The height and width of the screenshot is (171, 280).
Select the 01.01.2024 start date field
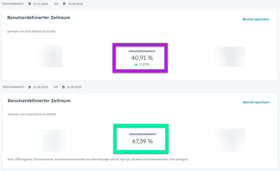pyautogui.click(x=41, y=4)
